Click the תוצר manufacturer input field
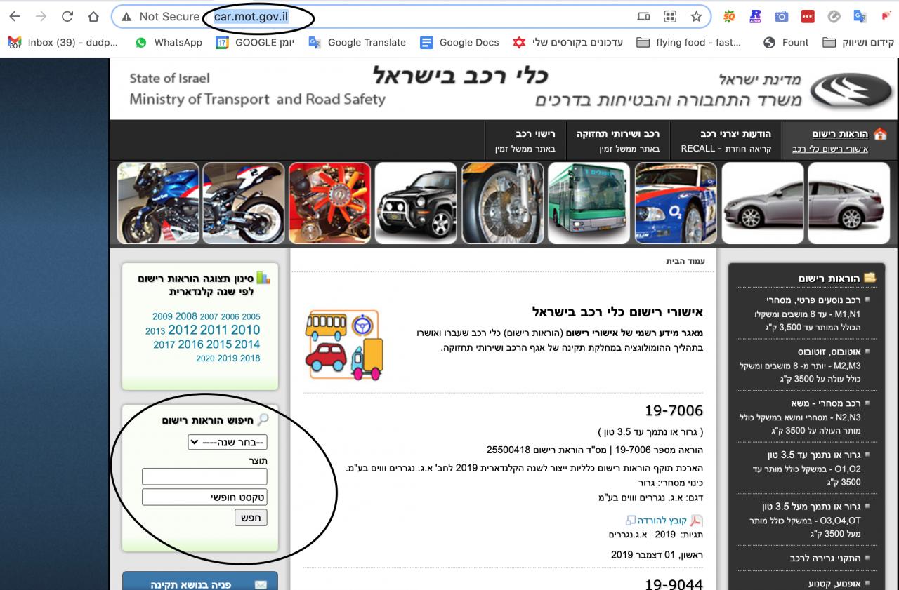899x590 pixels. [204, 477]
